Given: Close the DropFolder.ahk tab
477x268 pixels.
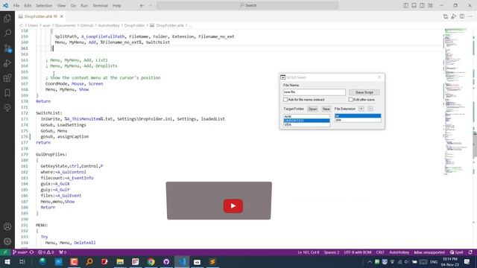Looking at the screenshot, I should pos(61,16).
